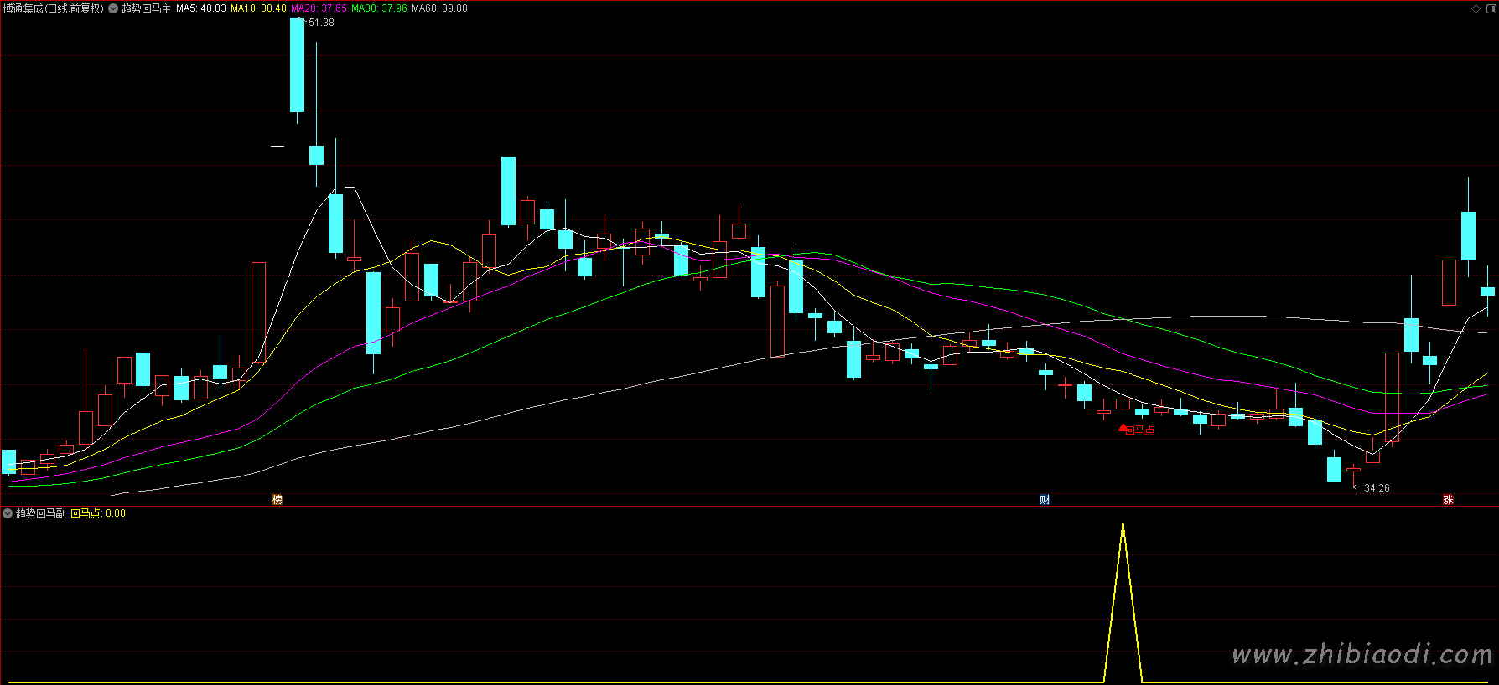Select the yellow MA10 label

(x=258, y=8)
